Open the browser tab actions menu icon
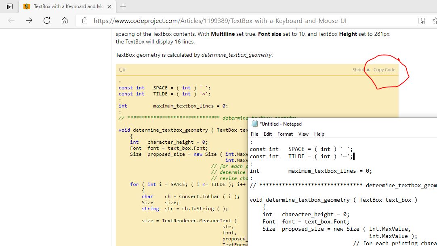 click(9, 6)
